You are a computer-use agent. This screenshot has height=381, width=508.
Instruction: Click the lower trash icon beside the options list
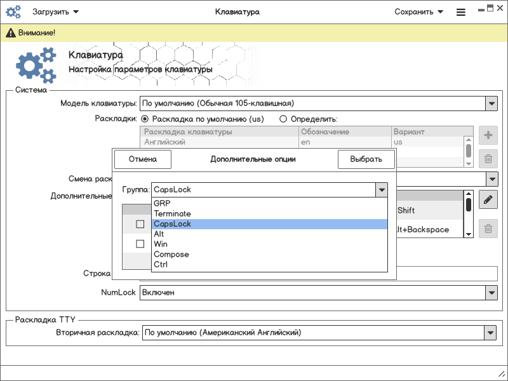(488, 229)
